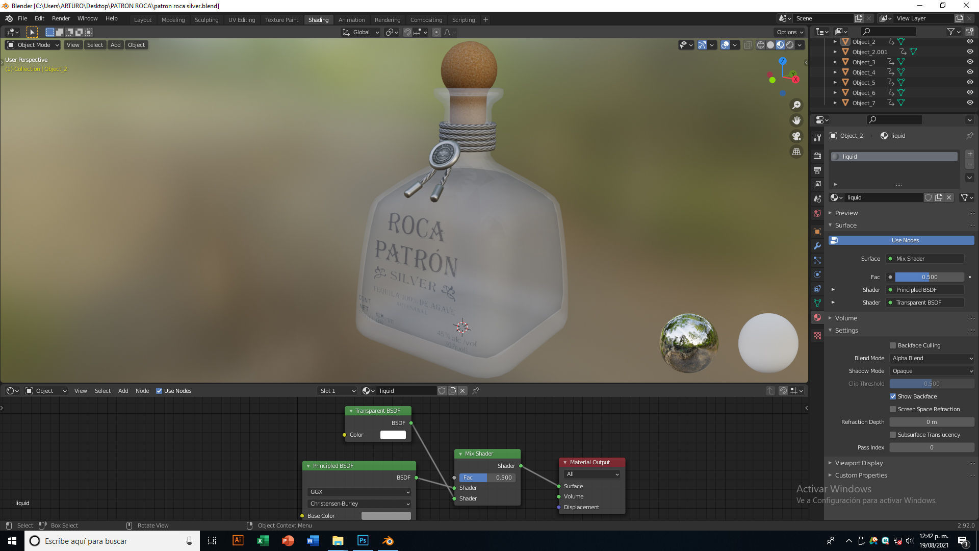Screen dimensions: 979x551
Task: Open the Object Data mesh tab
Action: click(817, 303)
